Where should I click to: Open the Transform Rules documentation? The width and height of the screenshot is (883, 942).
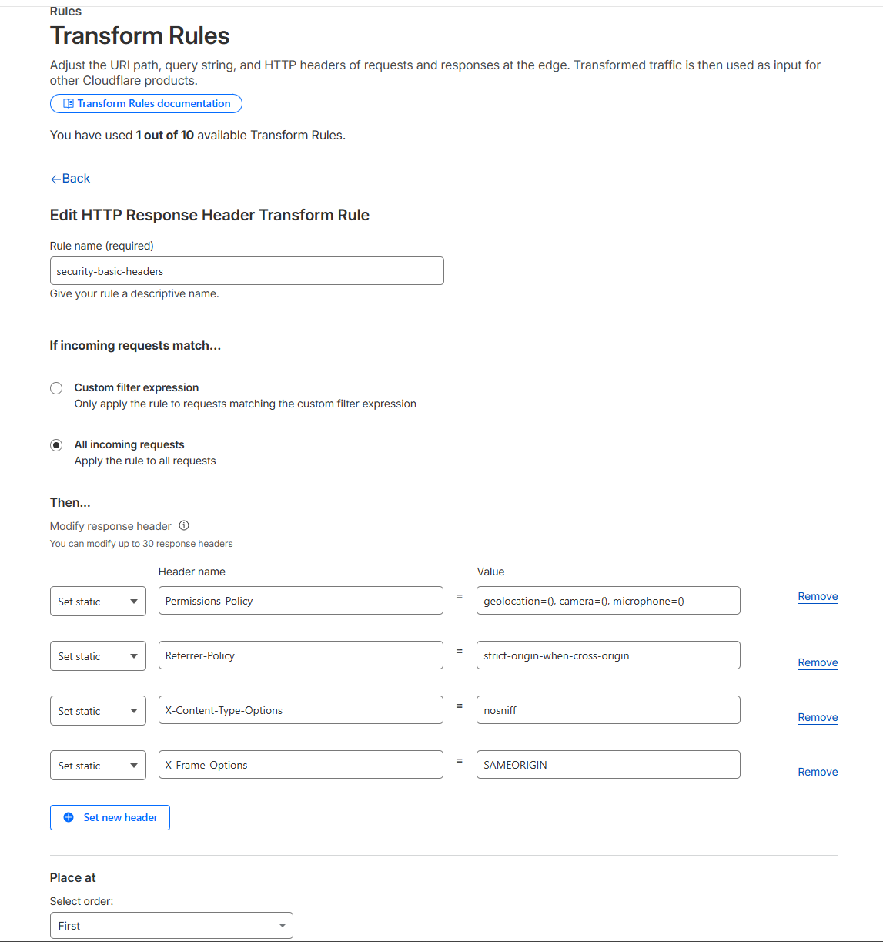[x=145, y=103]
